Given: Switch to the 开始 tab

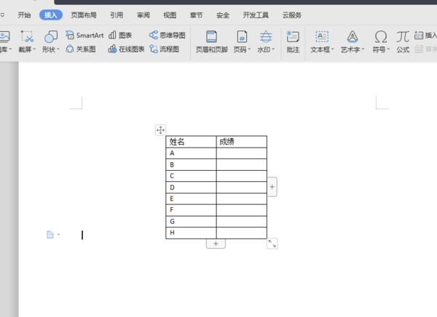Looking at the screenshot, I should [24, 15].
